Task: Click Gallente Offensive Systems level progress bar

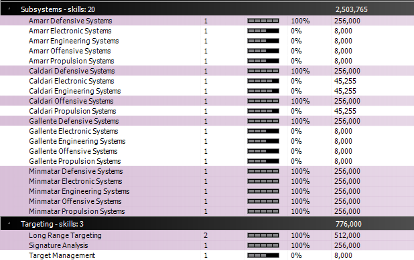Action: (263, 151)
